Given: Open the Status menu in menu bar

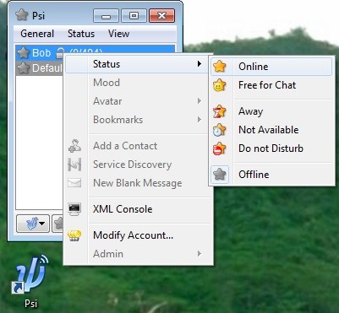Looking at the screenshot, I should point(81,34).
